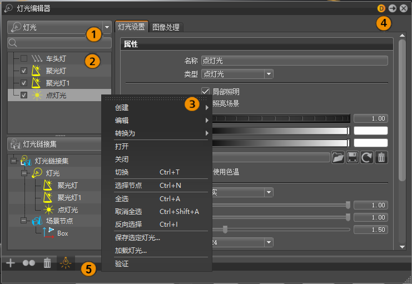Click the properties scrollbar down arrow

click(402, 247)
